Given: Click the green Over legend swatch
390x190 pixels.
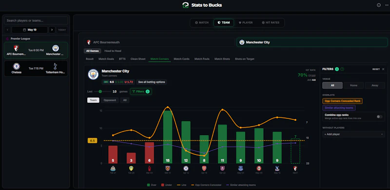Looking at the screenshot, I should tap(149, 185).
